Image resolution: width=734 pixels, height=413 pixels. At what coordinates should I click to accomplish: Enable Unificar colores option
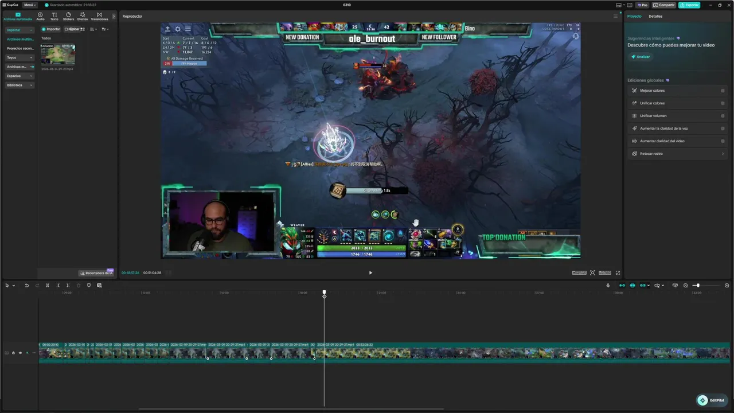[723, 103]
